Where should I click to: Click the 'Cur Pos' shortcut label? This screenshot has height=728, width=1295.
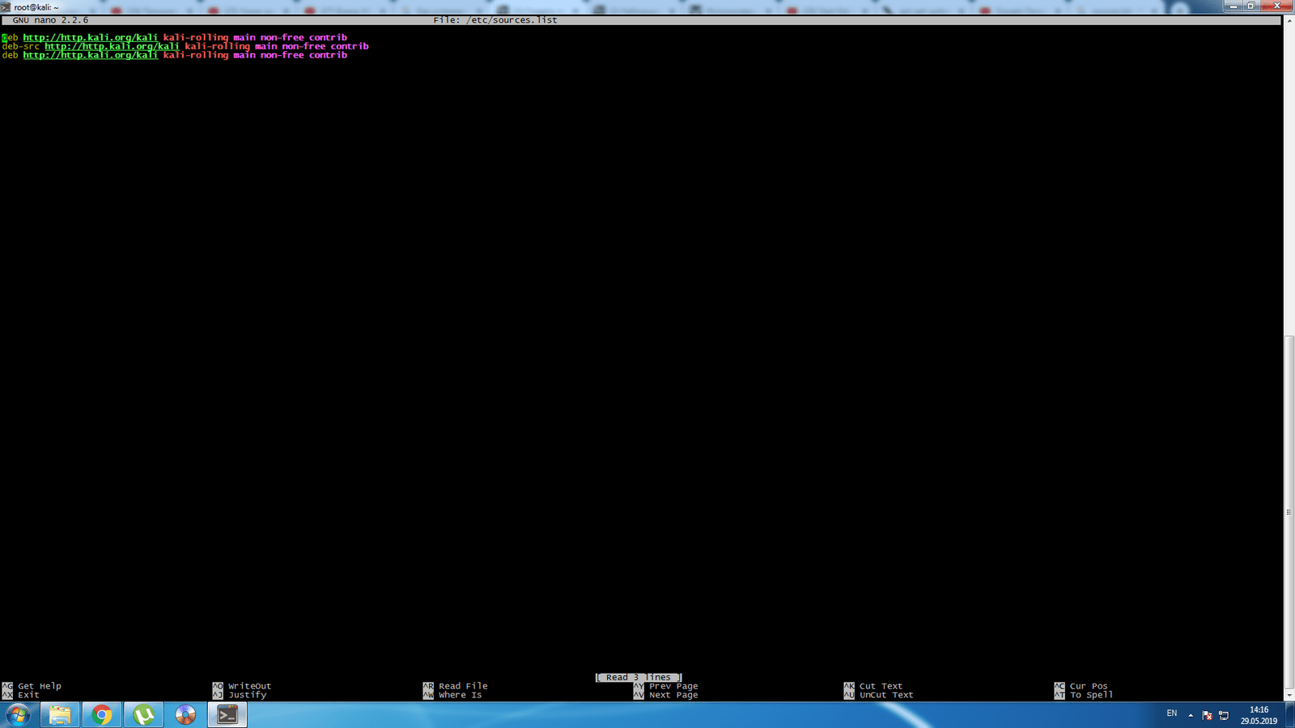(1089, 686)
